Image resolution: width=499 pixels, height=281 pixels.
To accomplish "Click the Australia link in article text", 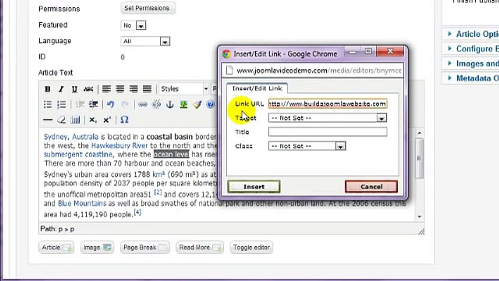I will [85, 137].
